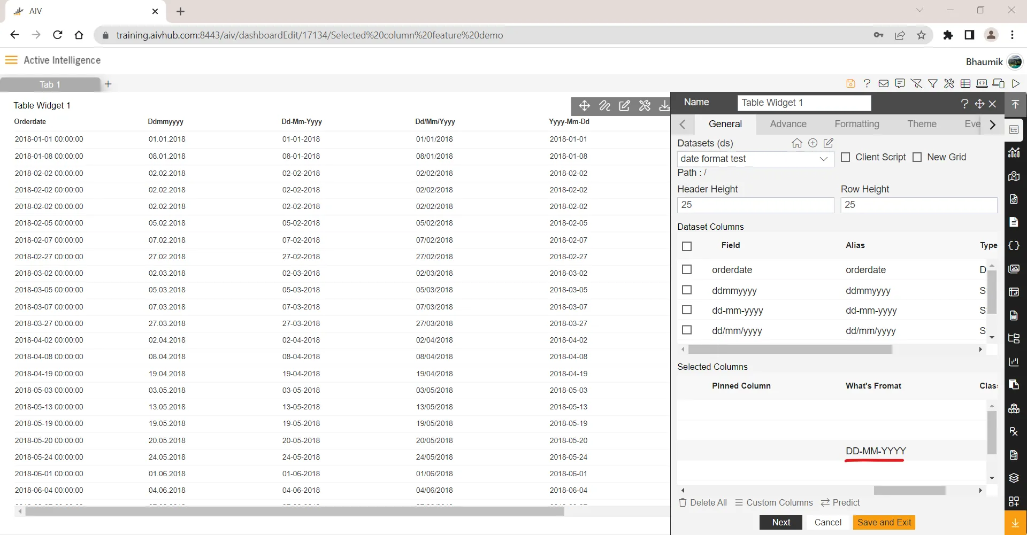Image resolution: width=1027 pixels, height=535 pixels.
Task: Click move panel icon in properties header
Action: tap(979, 104)
